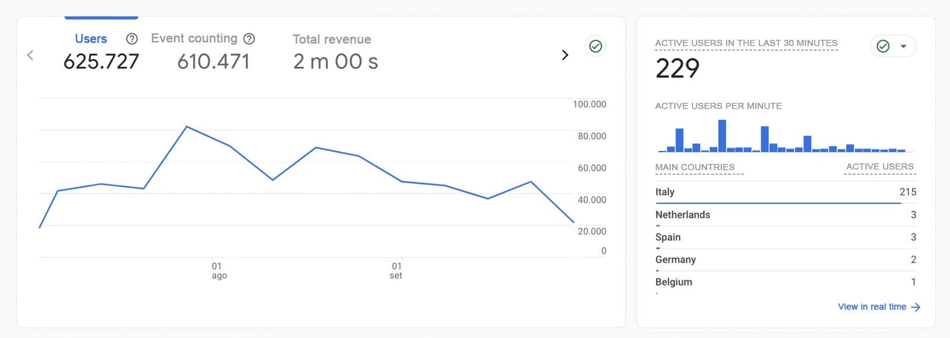Select the Users metric tab
The height and width of the screenshot is (338, 950).
(x=91, y=39)
